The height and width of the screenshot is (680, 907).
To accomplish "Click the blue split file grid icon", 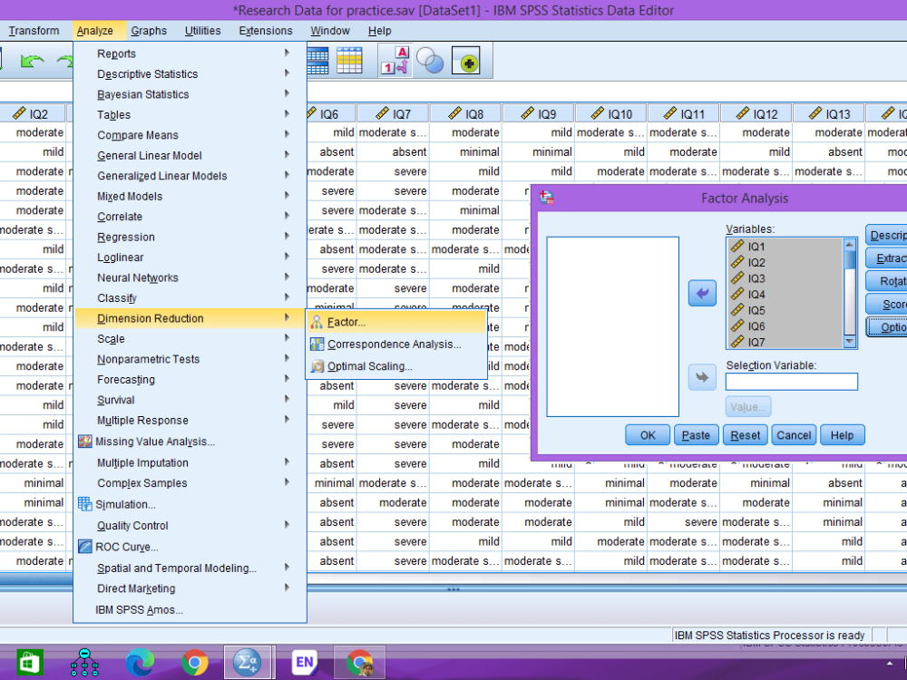I will coord(317,61).
